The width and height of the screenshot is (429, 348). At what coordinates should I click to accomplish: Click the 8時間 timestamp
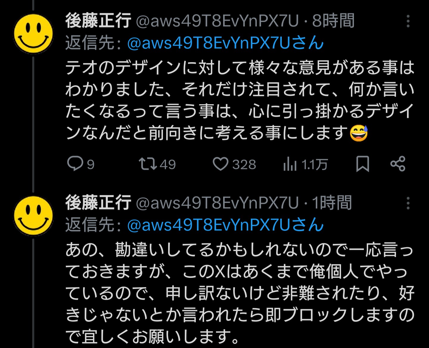click(x=333, y=21)
